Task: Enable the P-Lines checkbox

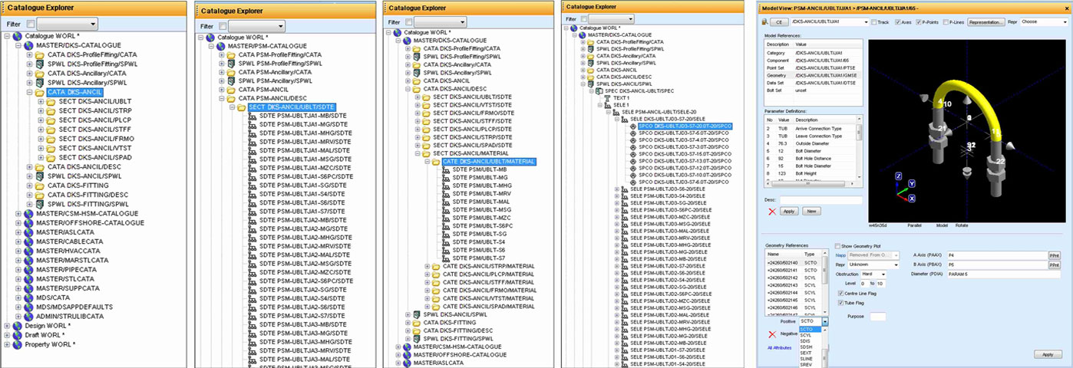Action: pos(946,22)
